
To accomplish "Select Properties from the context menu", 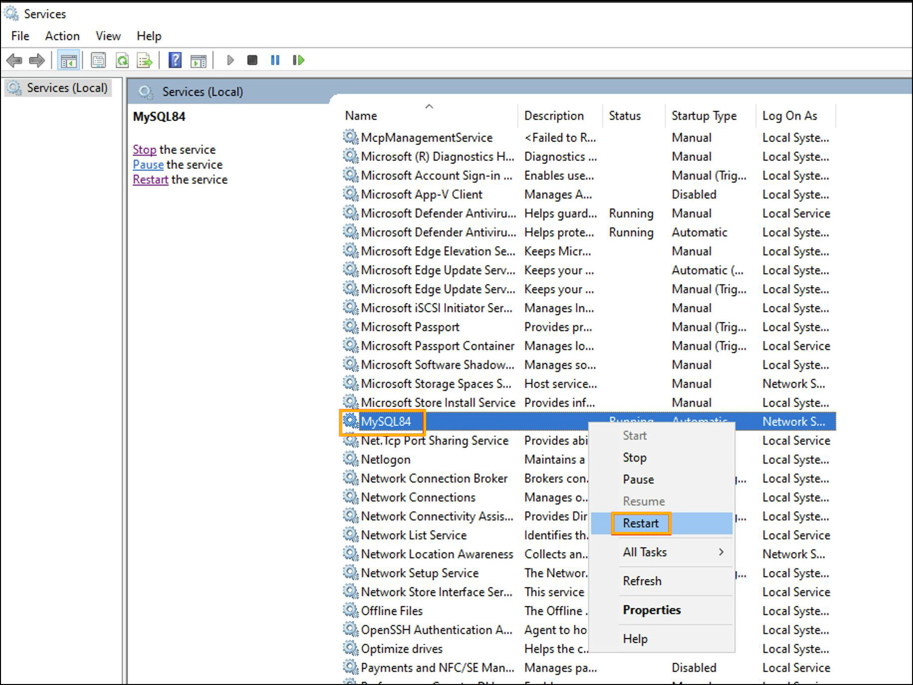I will (651, 610).
